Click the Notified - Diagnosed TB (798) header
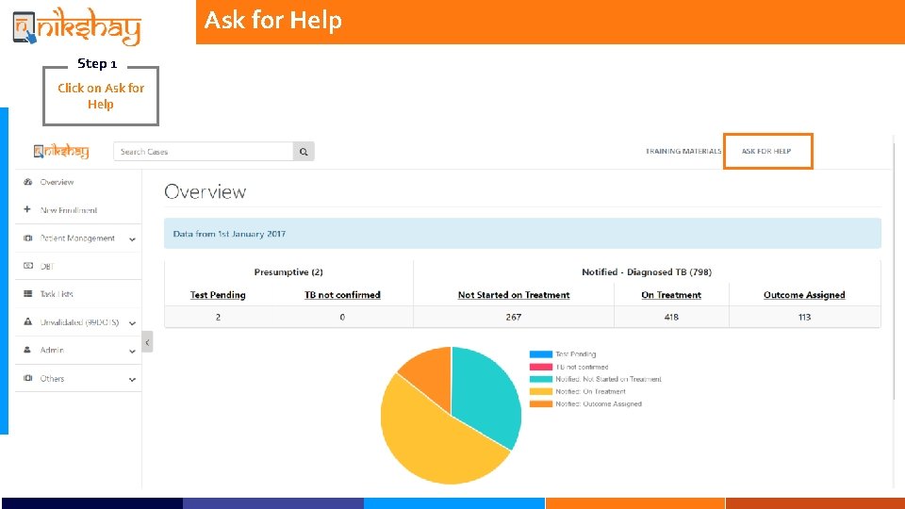 click(647, 271)
